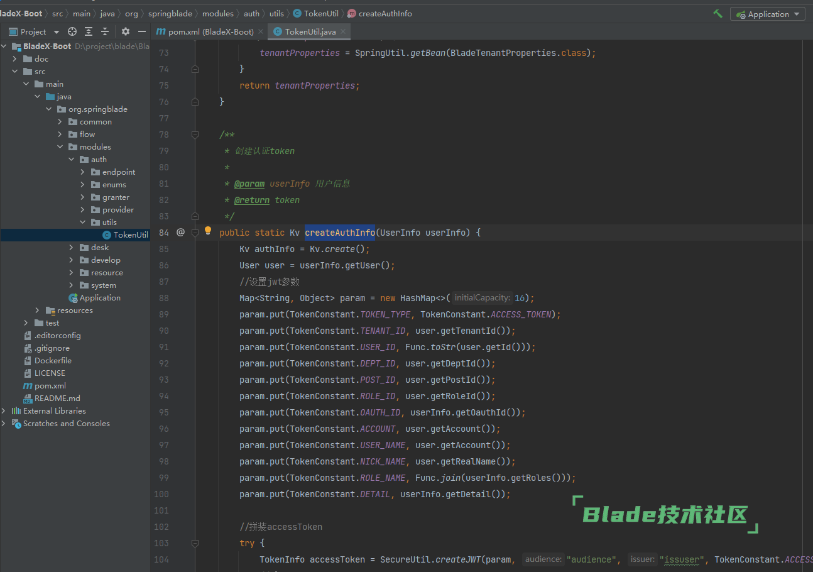Collapse the BladeX-Boot project root node
This screenshot has height=572, width=813.
[4, 47]
